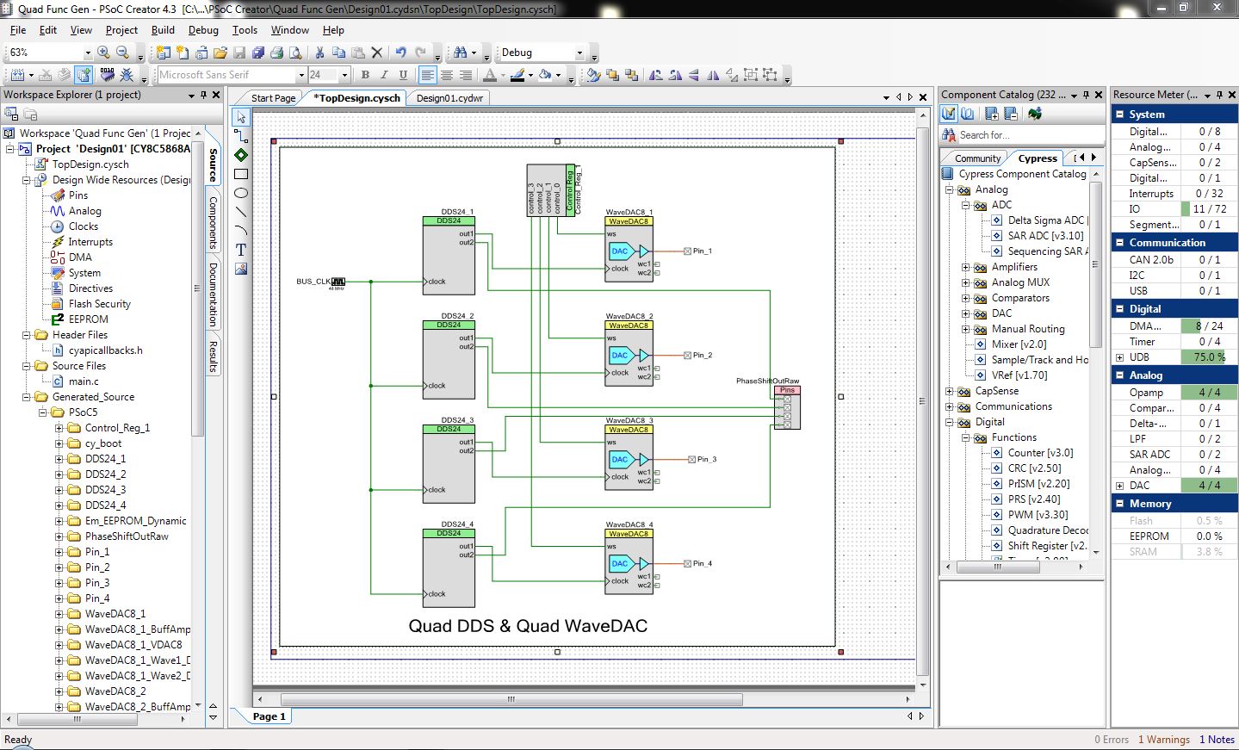1239x750 pixels.
Task: Toggle align right text button
Action: coord(466,75)
